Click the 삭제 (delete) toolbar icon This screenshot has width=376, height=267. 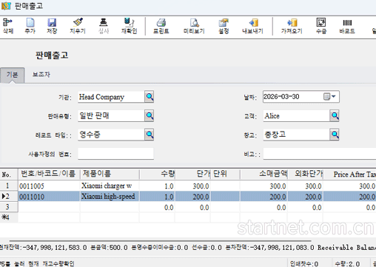(8, 26)
